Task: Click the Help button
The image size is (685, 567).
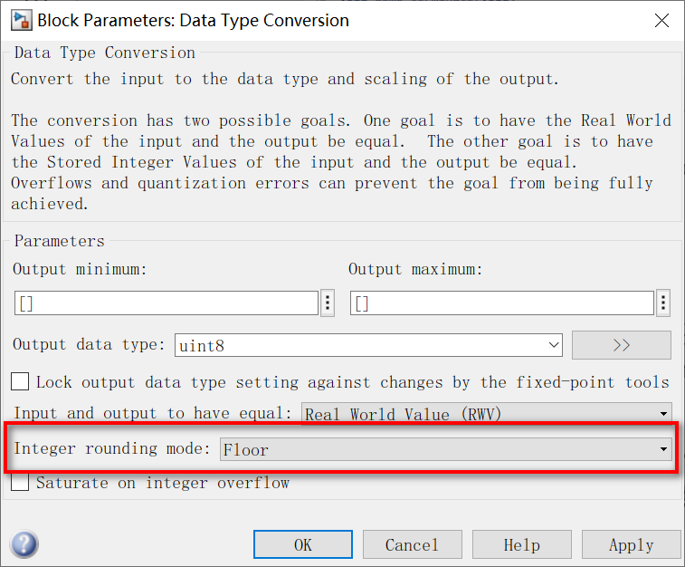Action: [521, 544]
